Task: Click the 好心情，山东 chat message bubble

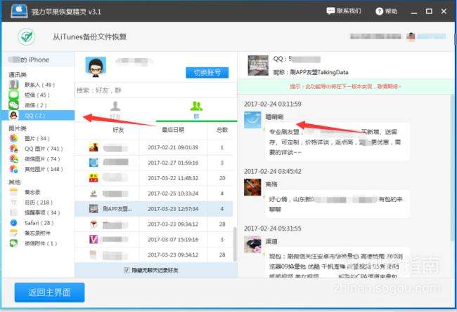Action: click(337, 204)
